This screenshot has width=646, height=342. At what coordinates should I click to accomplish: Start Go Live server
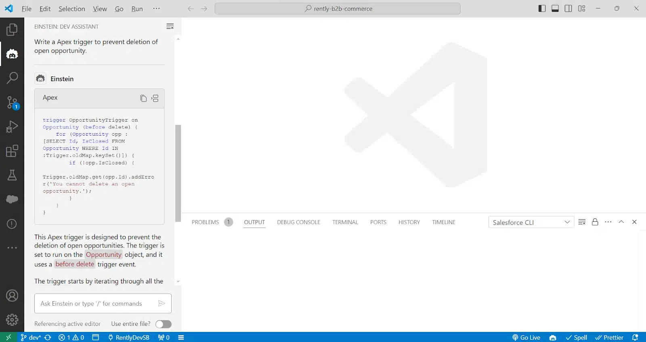tap(526, 337)
